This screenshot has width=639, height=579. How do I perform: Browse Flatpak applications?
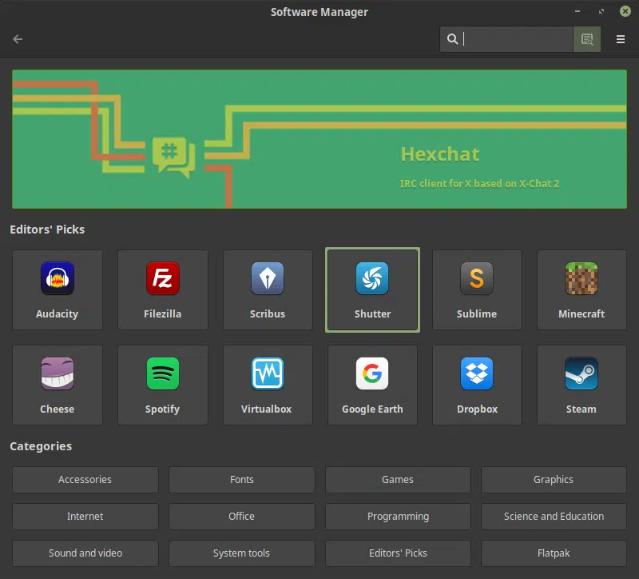click(x=554, y=553)
